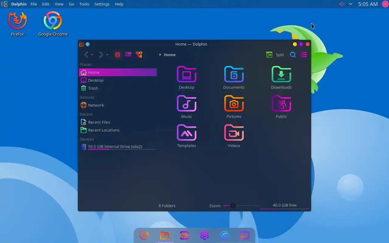Launch Firefox from the dock
The height and width of the screenshot is (243, 389).
tap(144, 235)
